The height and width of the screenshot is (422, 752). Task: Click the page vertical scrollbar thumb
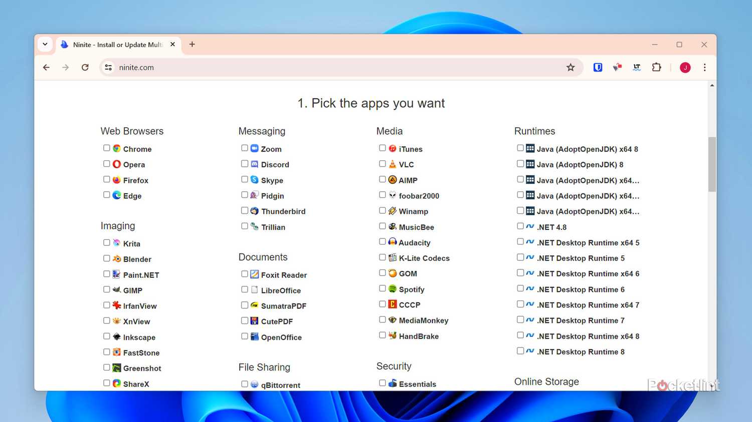(712, 164)
